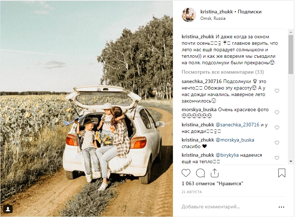Share the post via the upload arrow icon
This screenshot has height=217, width=295.
(214, 173)
